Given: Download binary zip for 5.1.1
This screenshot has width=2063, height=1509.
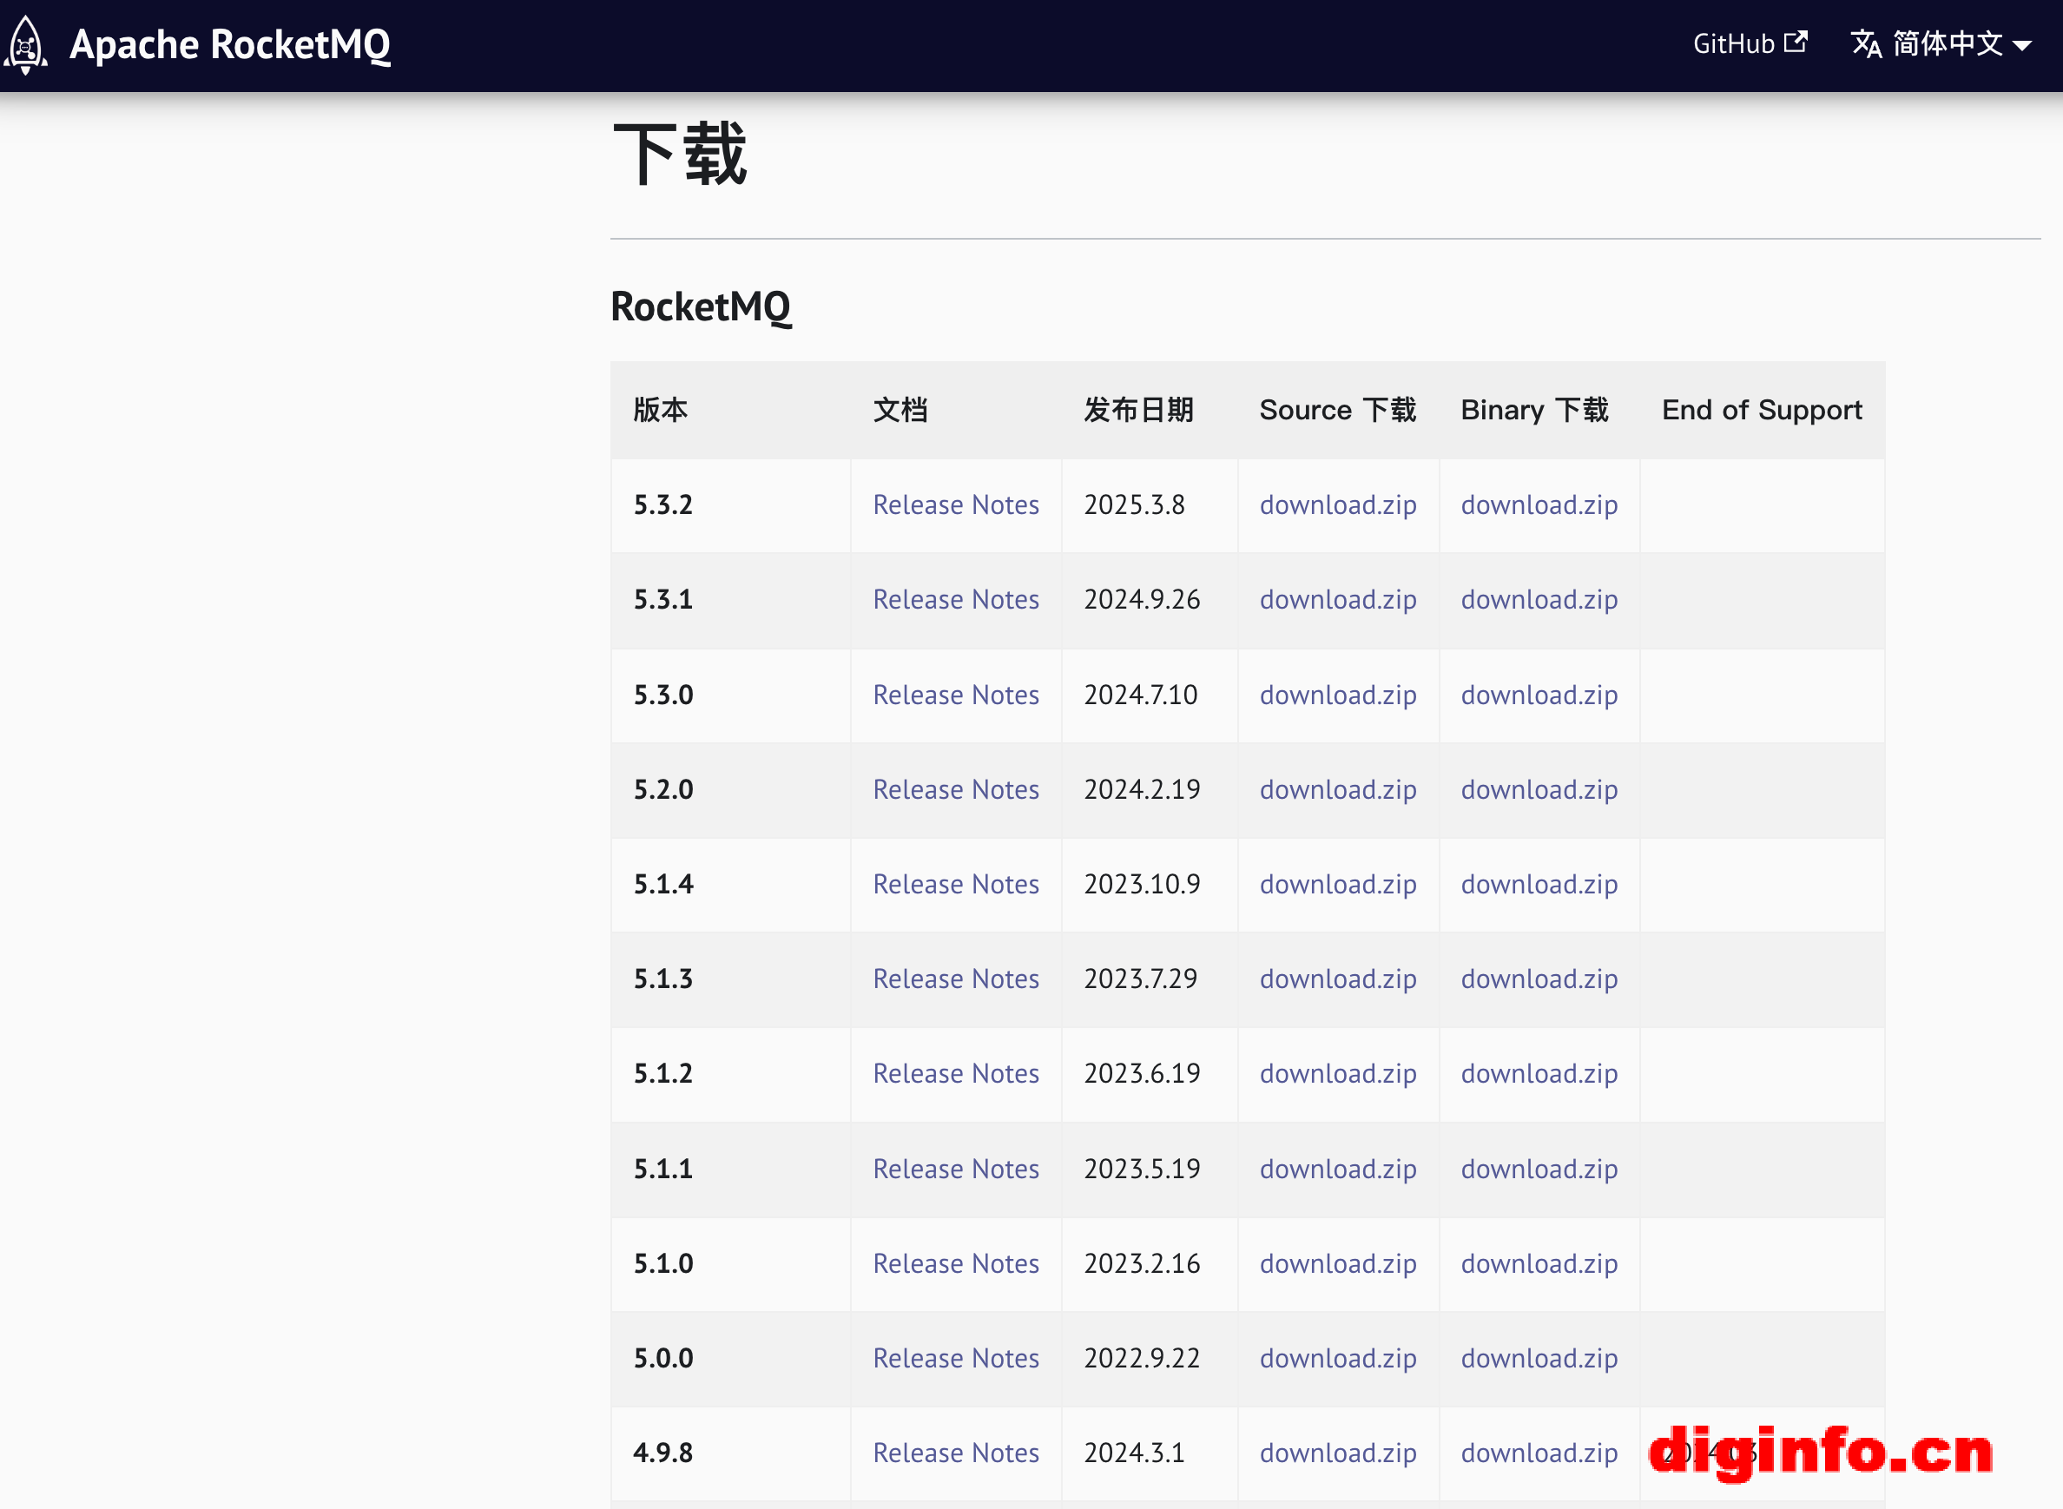Looking at the screenshot, I should (x=1539, y=1170).
